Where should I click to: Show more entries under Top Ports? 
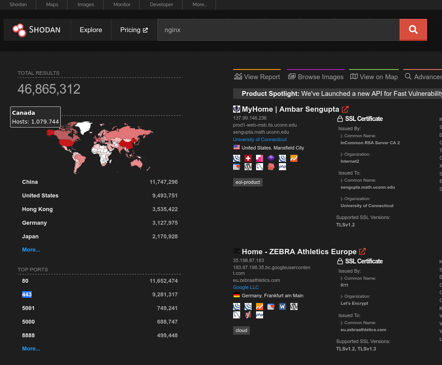coord(31,349)
